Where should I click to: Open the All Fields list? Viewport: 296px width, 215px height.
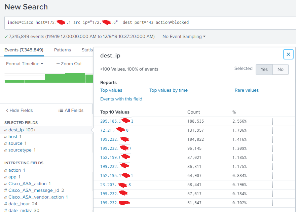(71, 110)
